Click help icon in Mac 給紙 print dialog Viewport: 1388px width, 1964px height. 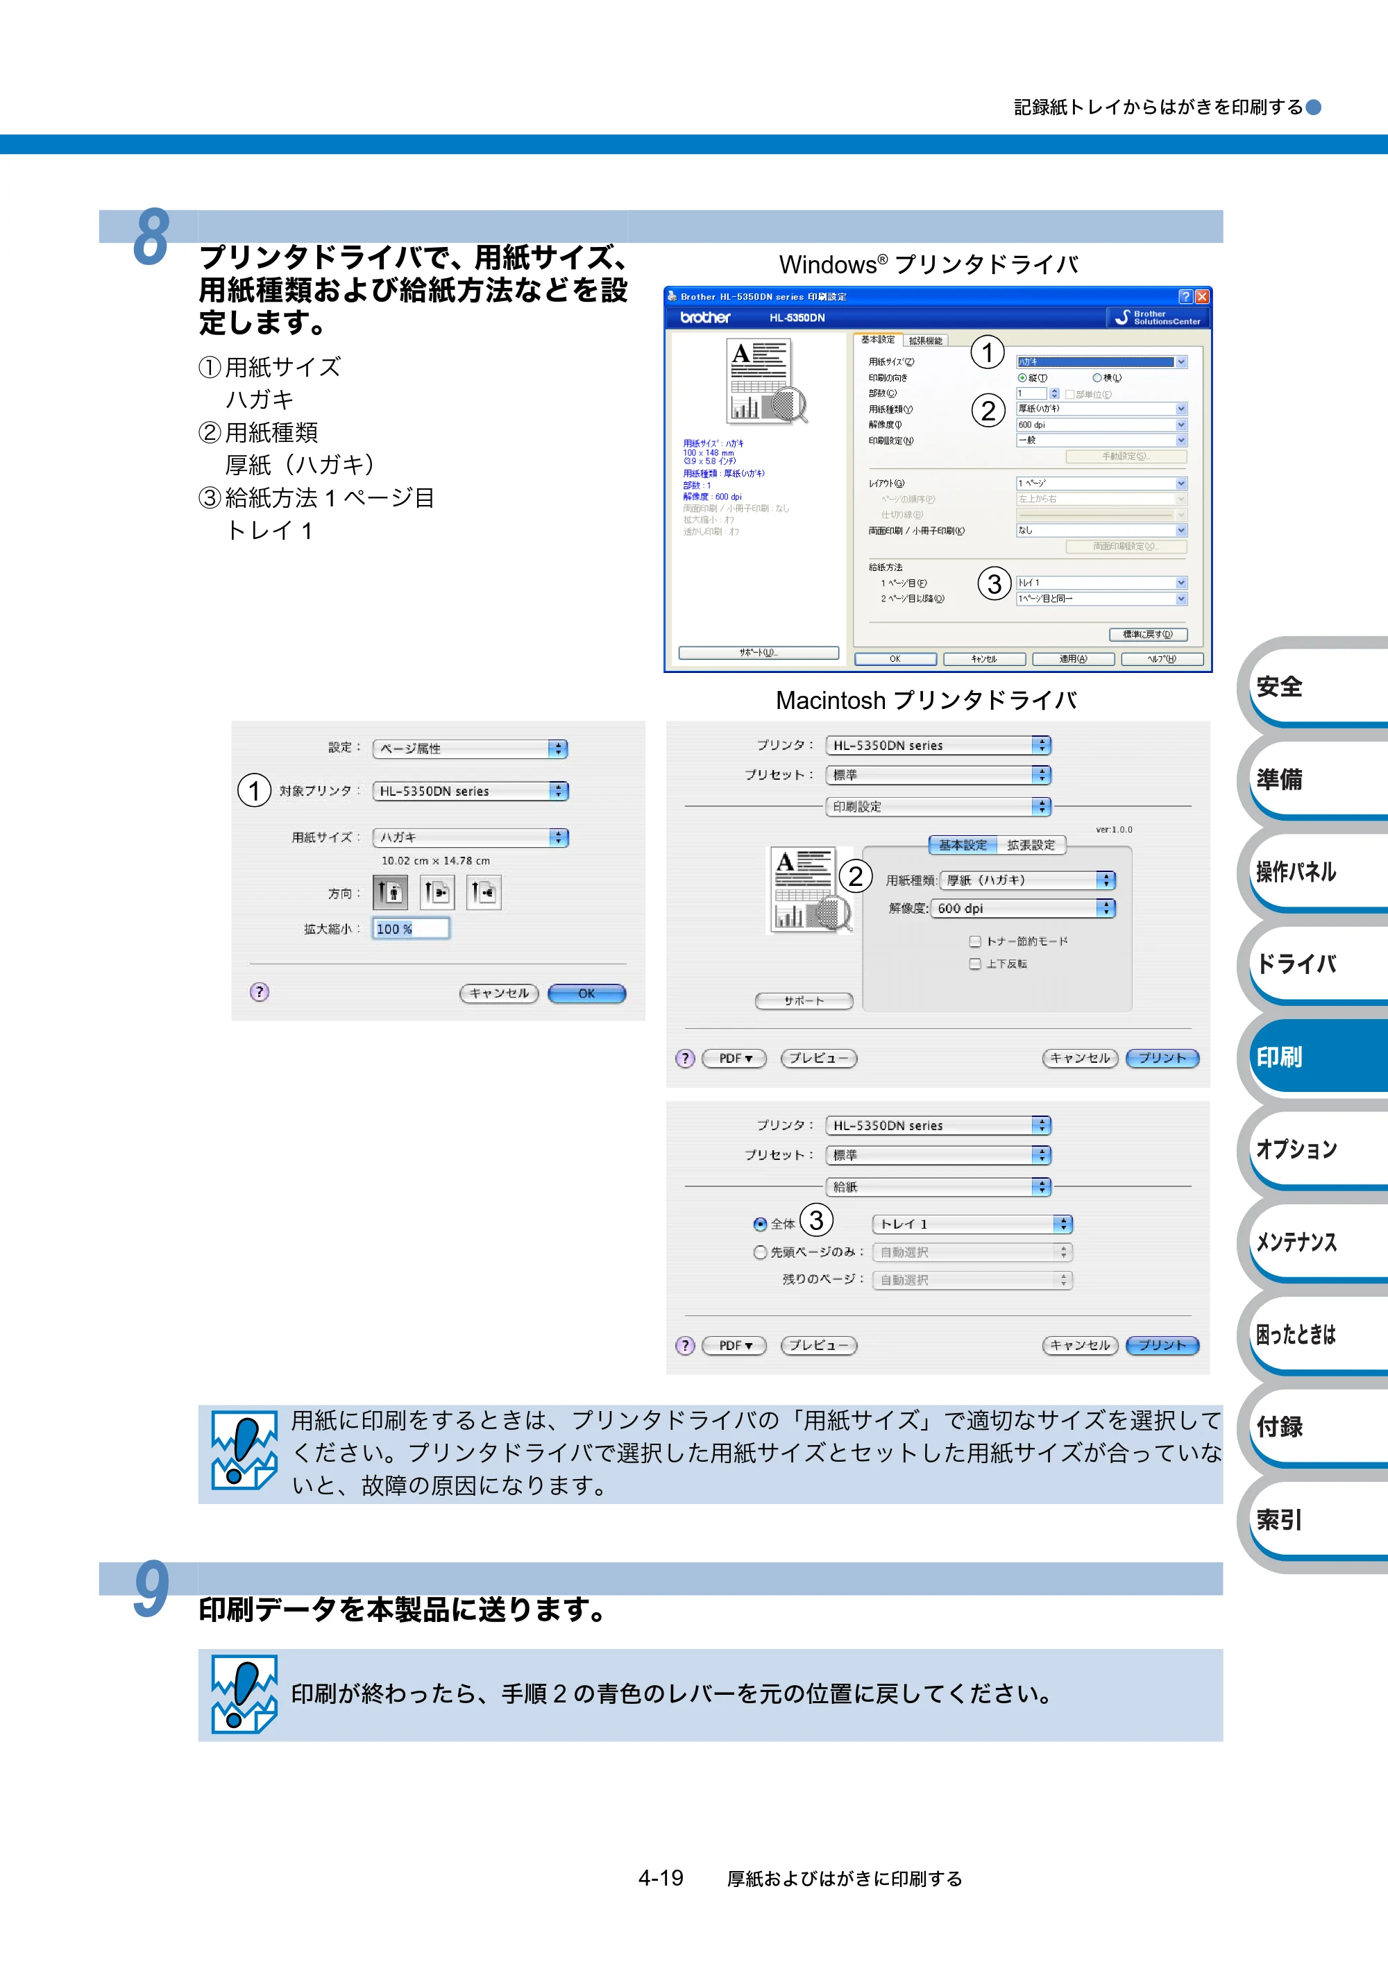coord(684,1346)
